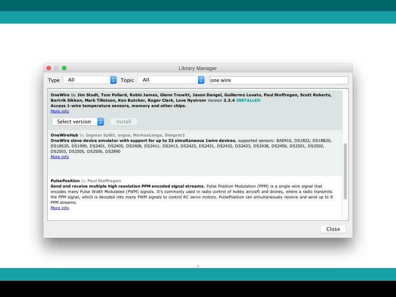Open the Topic filter dropdown
Screen dimensions: 396x297
[x=171, y=80]
